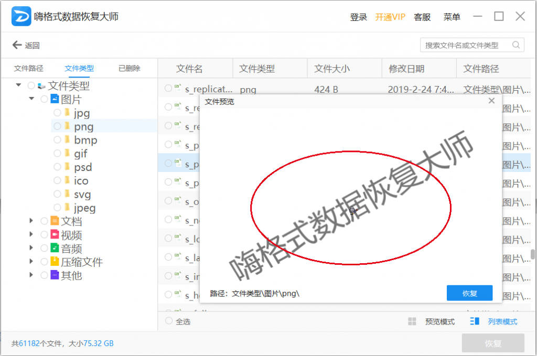Expand the 视频 tree node
This screenshot has height=356, width=537.
pyautogui.click(x=31, y=234)
